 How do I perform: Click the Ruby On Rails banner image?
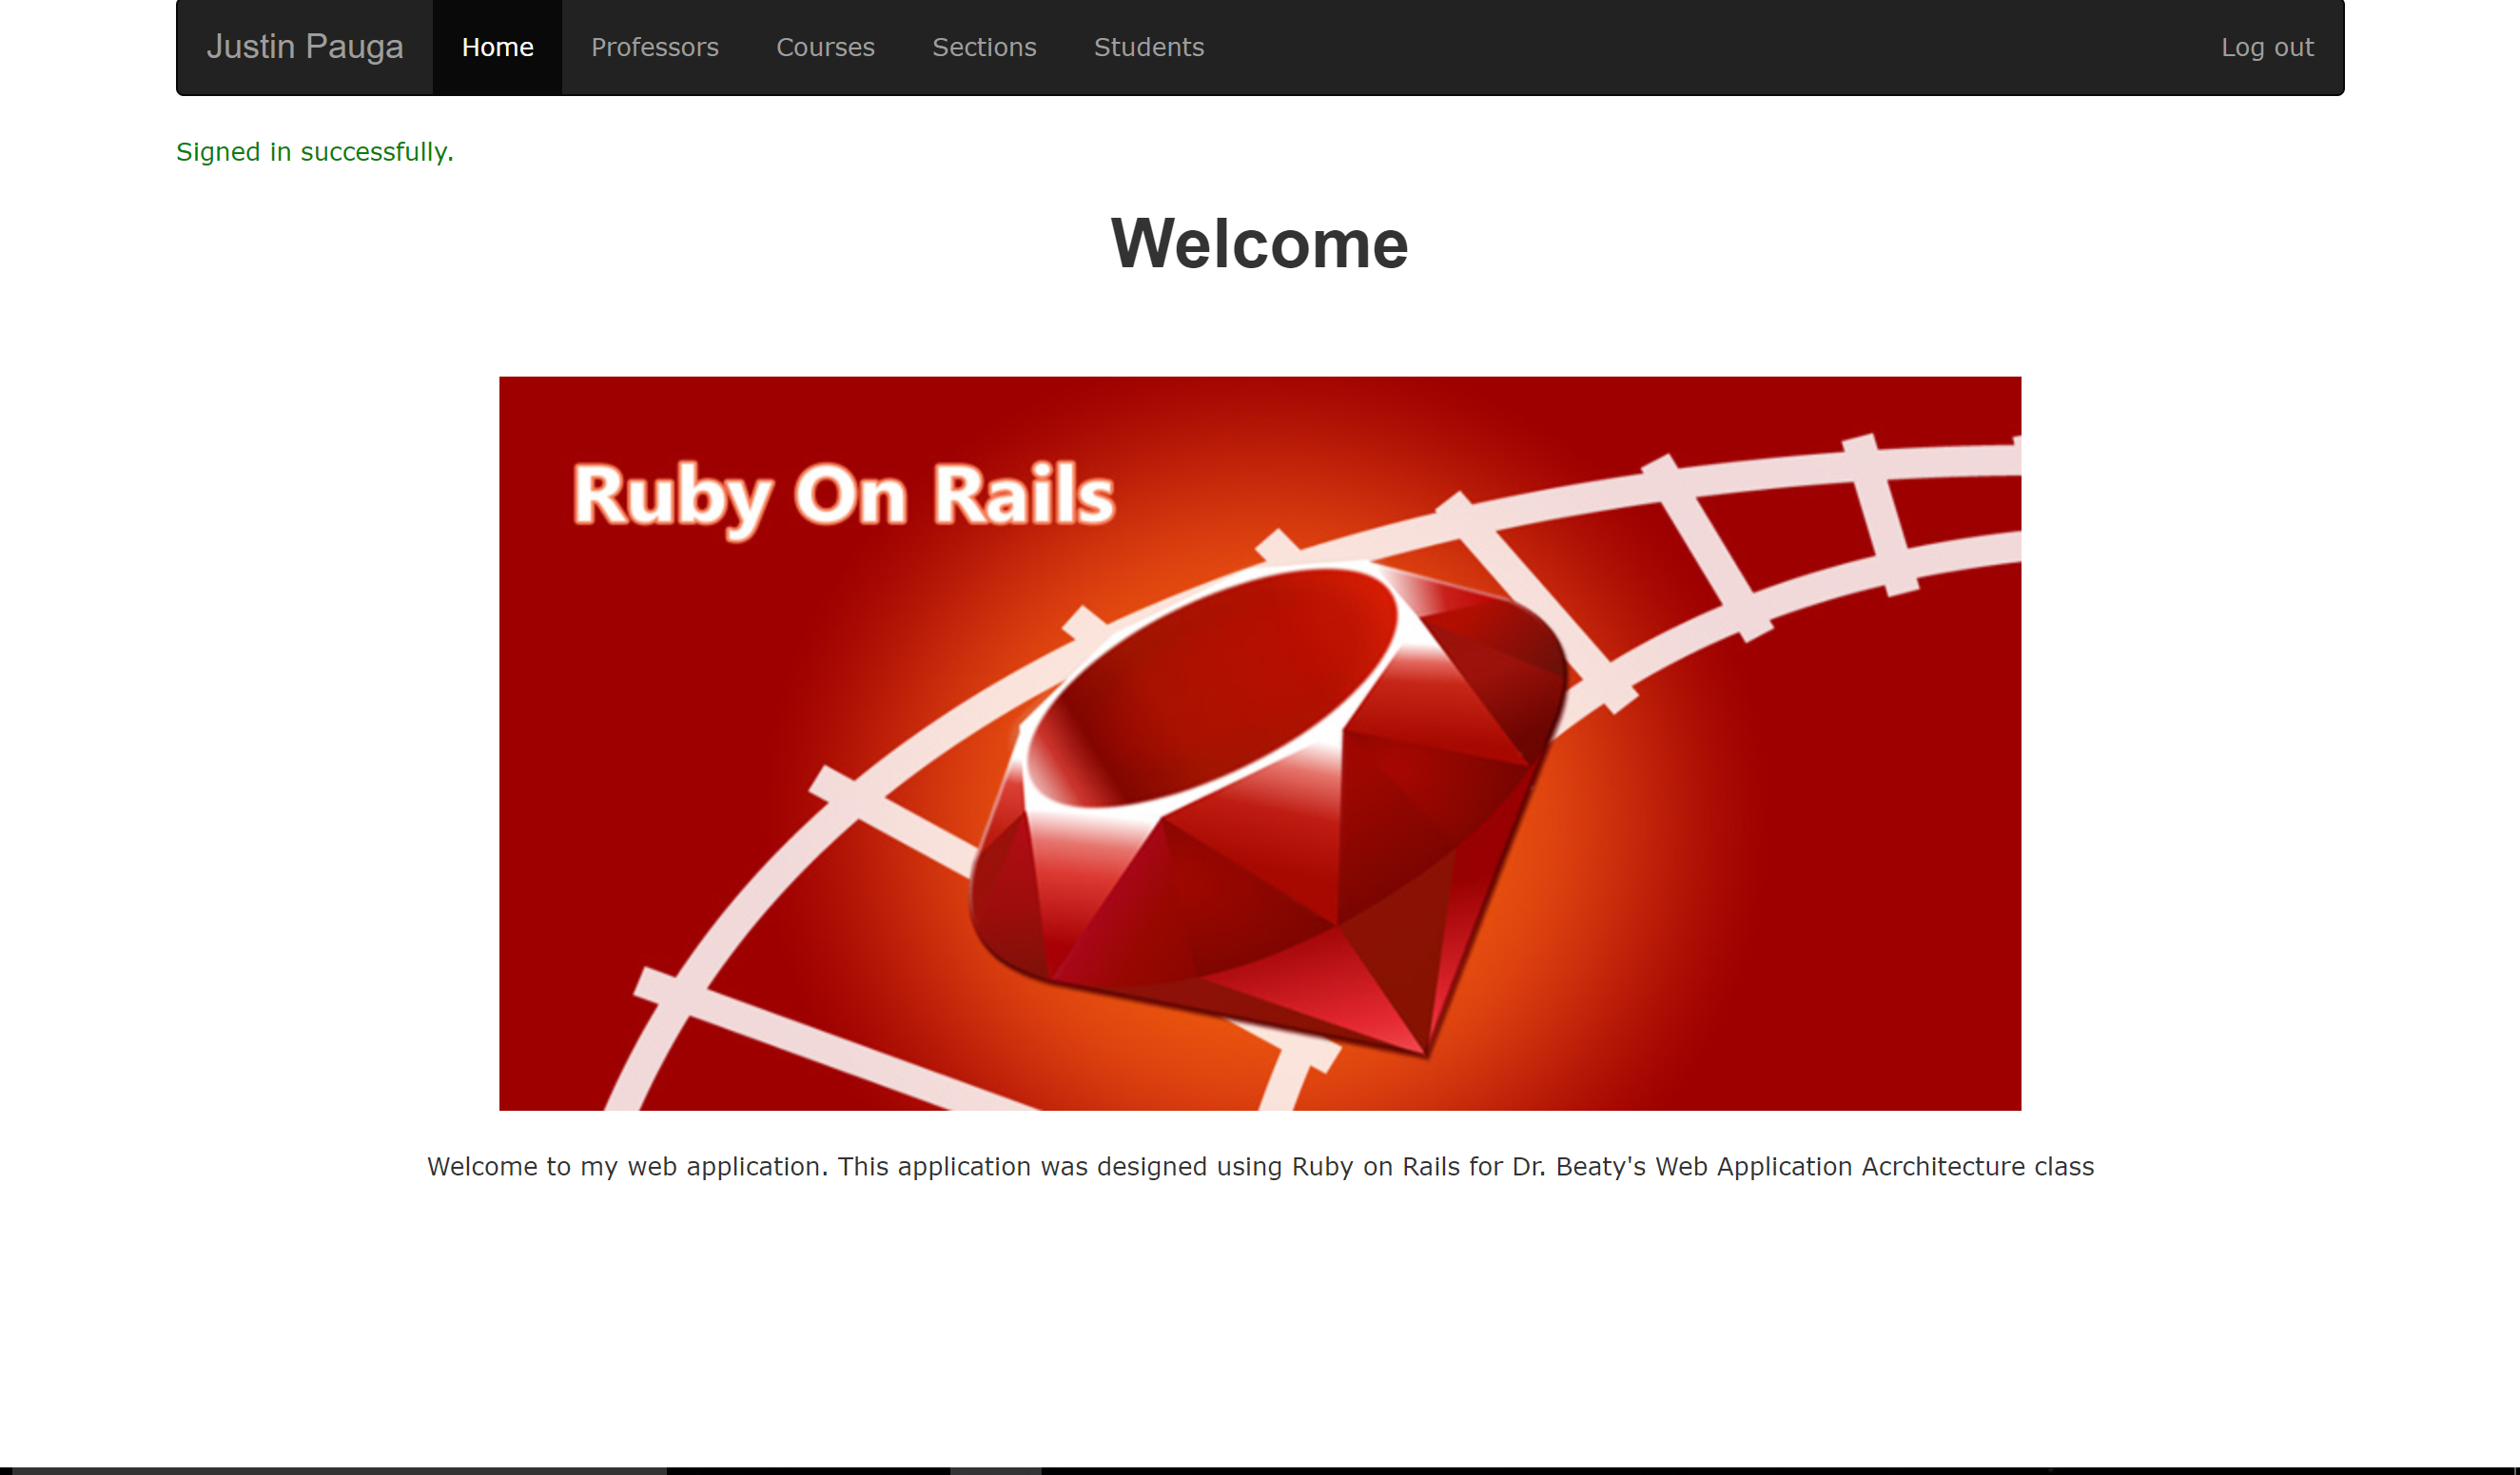[1260, 743]
